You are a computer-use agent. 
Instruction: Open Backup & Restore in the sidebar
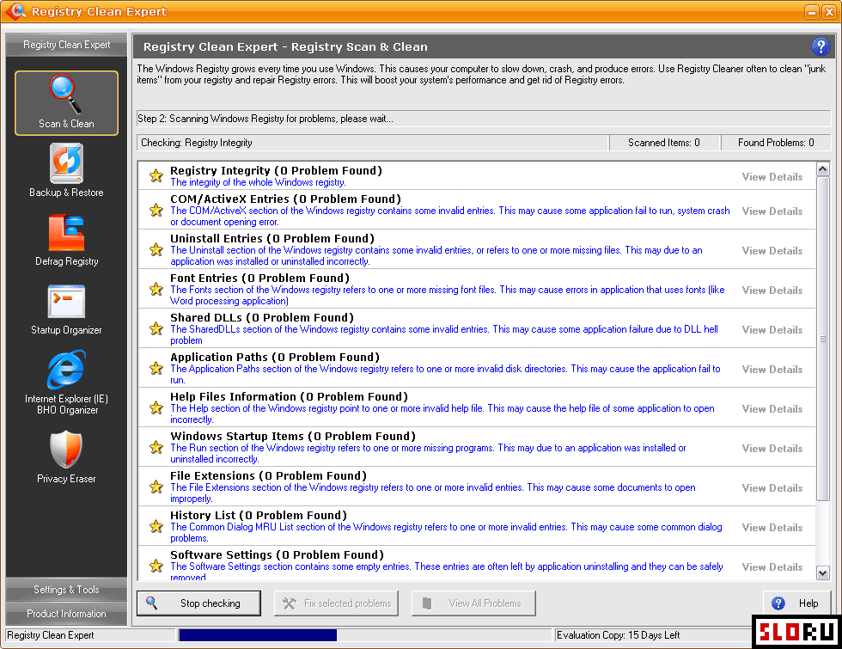(x=67, y=170)
